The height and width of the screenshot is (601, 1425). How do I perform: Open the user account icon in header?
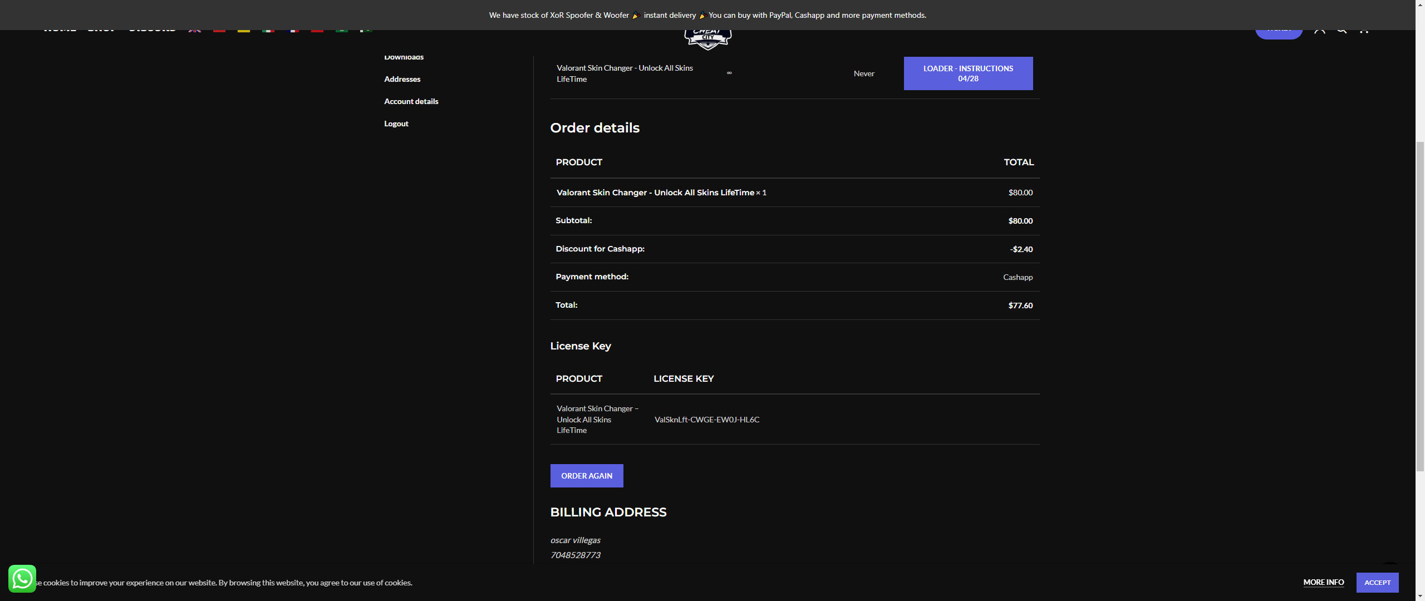pos(1319,31)
